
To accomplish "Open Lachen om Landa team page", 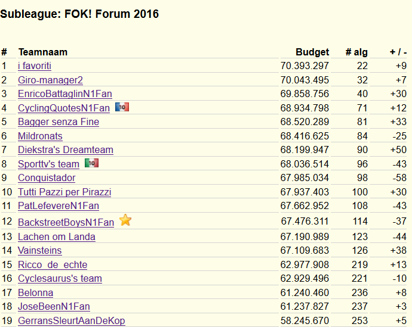I will coord(57,237).
